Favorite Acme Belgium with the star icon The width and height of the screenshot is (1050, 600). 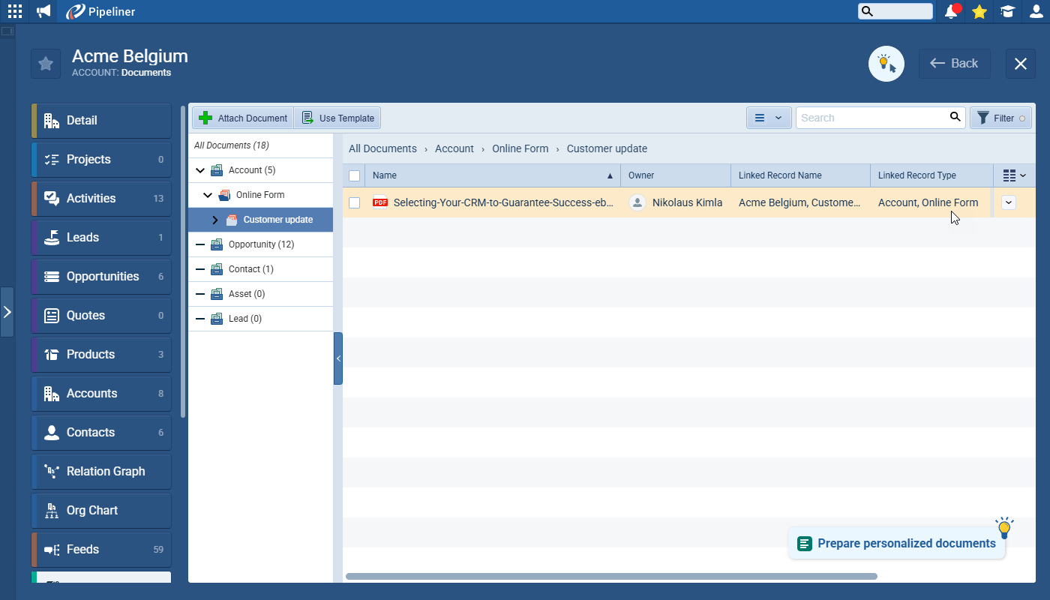[x=46, y=64]
